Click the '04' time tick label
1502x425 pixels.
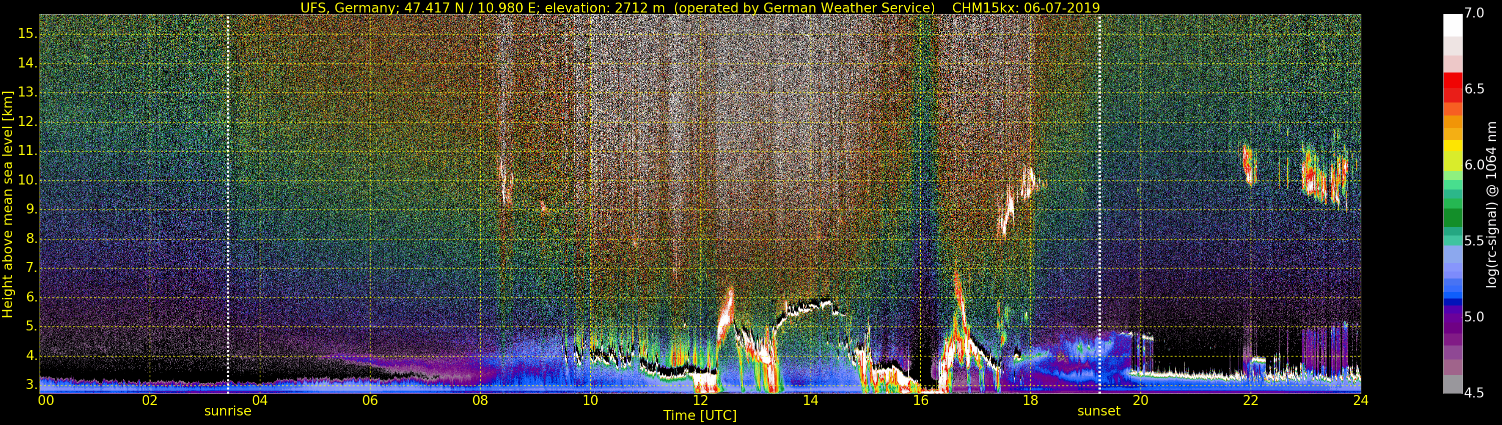click(x=259, y=400)
